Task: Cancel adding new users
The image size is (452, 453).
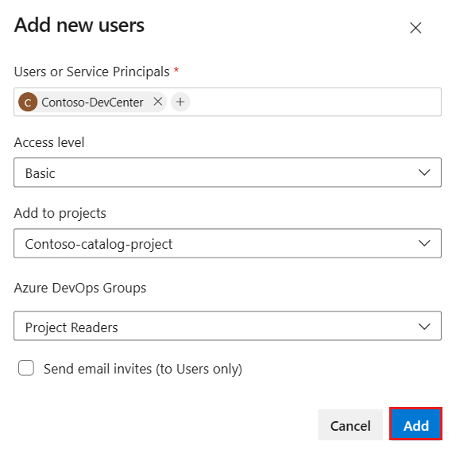Action: click(x=350, y=425)
